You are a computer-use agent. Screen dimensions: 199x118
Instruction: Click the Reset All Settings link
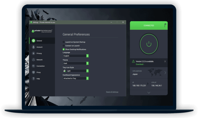(x=112, y=92)
